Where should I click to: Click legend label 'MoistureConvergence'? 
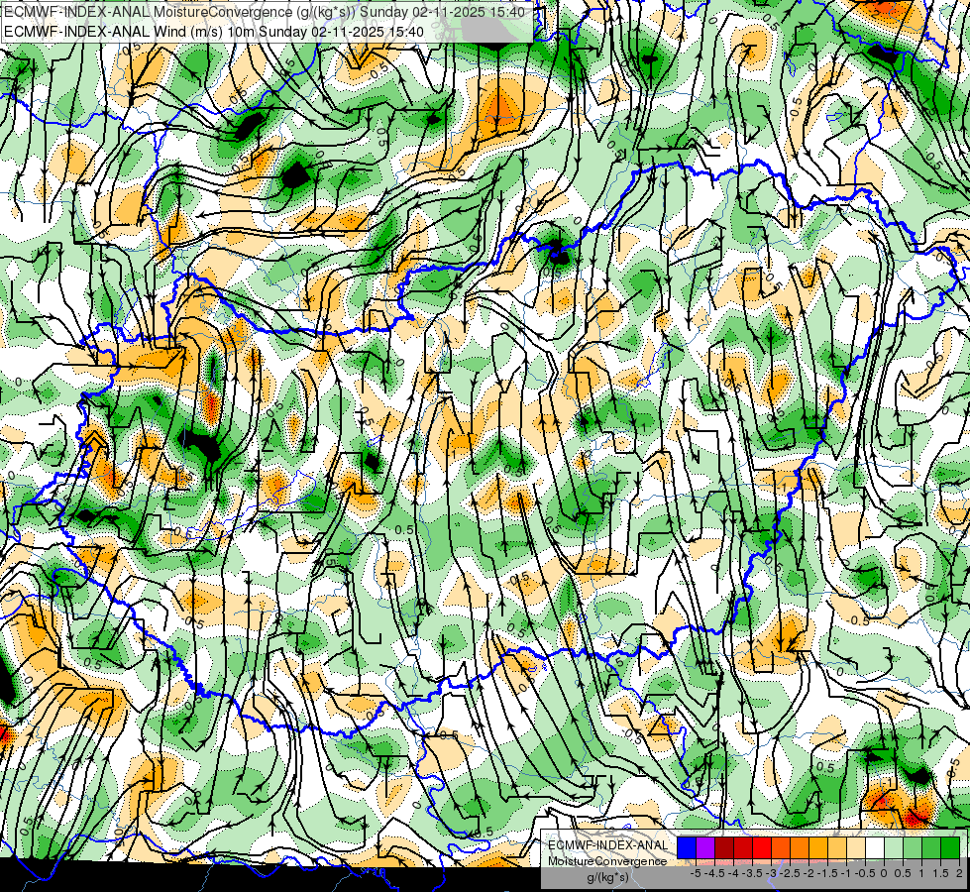click(607, 861)
